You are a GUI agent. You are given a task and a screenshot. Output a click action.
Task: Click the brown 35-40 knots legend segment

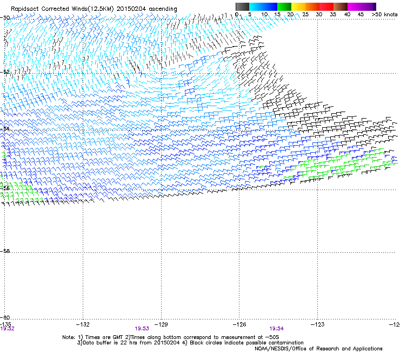[x=341, y=6]
